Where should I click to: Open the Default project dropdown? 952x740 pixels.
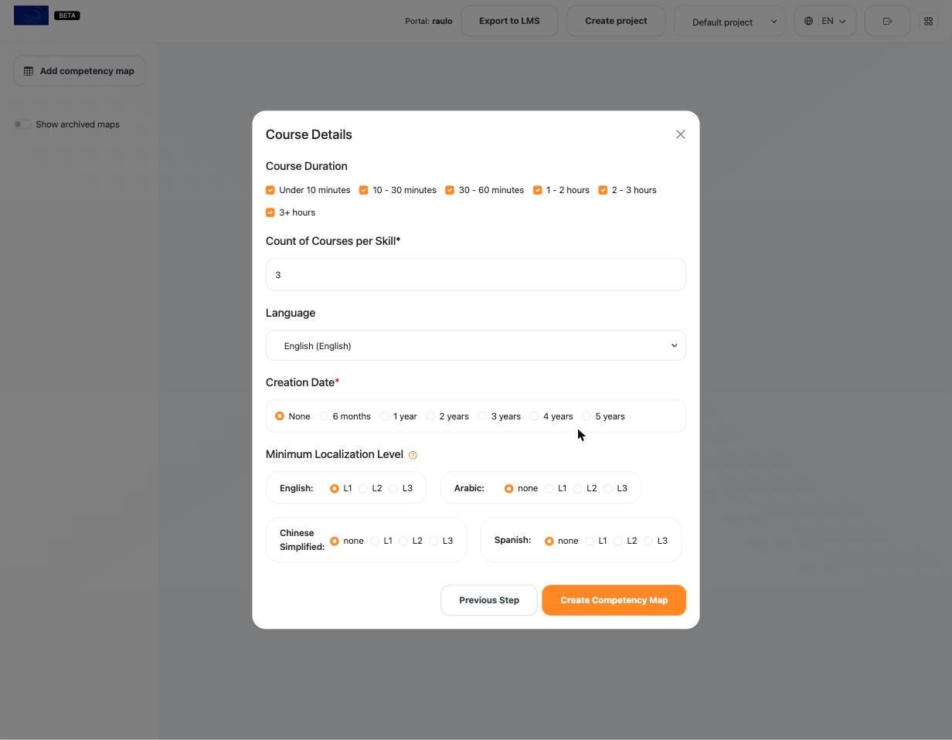(730, 22)
